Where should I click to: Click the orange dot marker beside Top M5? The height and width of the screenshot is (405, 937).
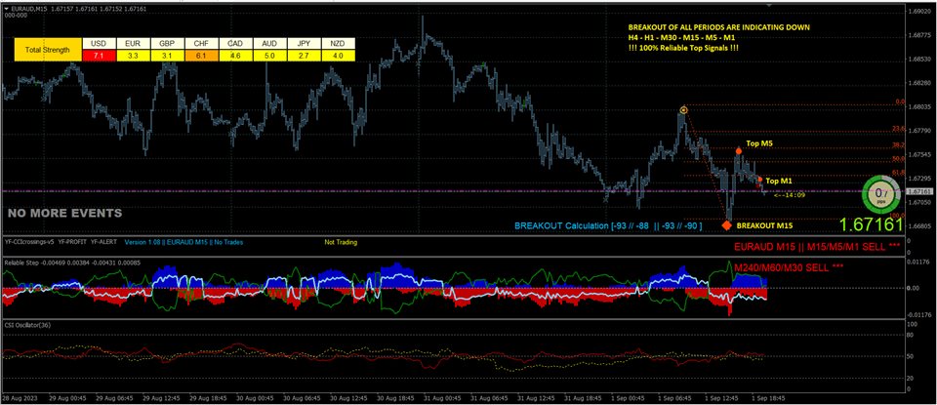point(739,151)
